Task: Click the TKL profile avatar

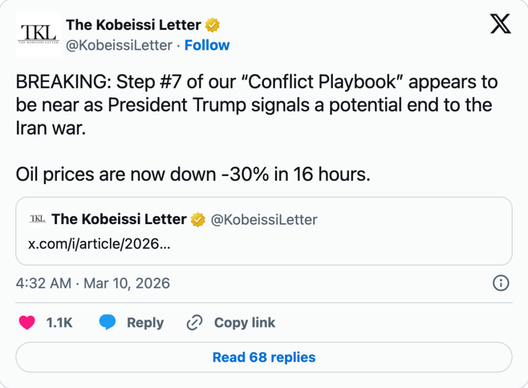Action: tap(37, 34)
